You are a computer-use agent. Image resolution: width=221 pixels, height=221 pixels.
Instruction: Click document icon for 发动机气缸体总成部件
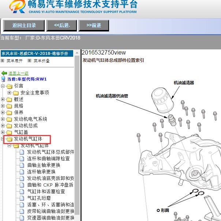(22, 152)
